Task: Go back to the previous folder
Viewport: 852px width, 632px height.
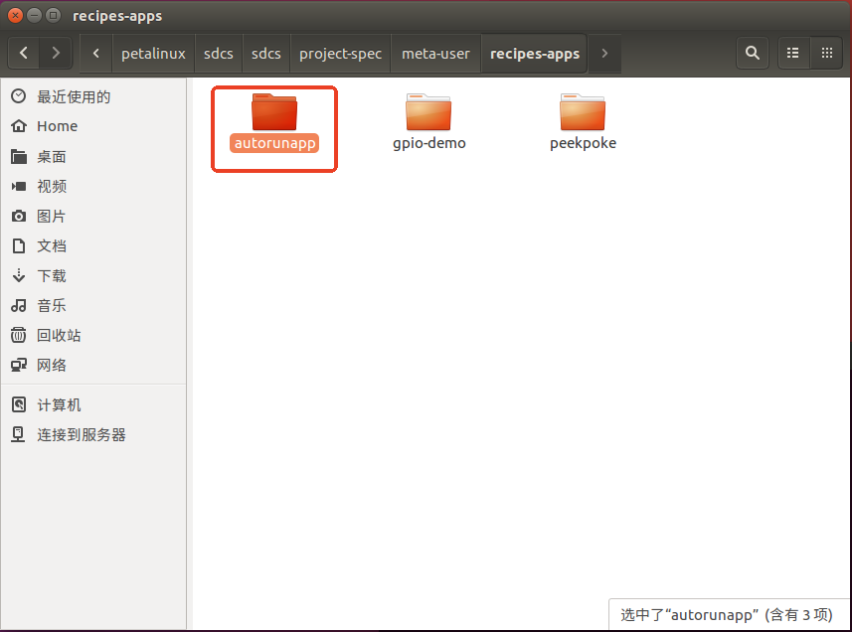Action: (24, 54)
